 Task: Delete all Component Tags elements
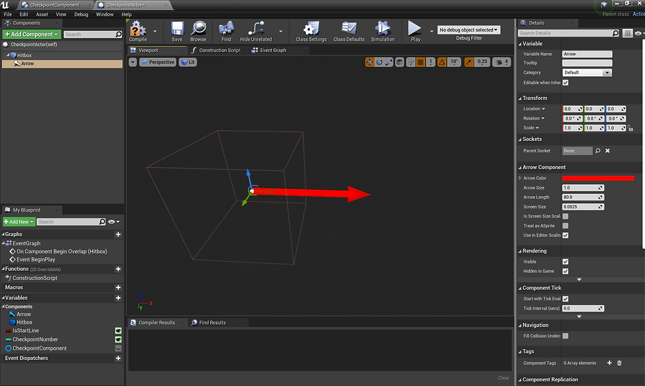[619, 363]
